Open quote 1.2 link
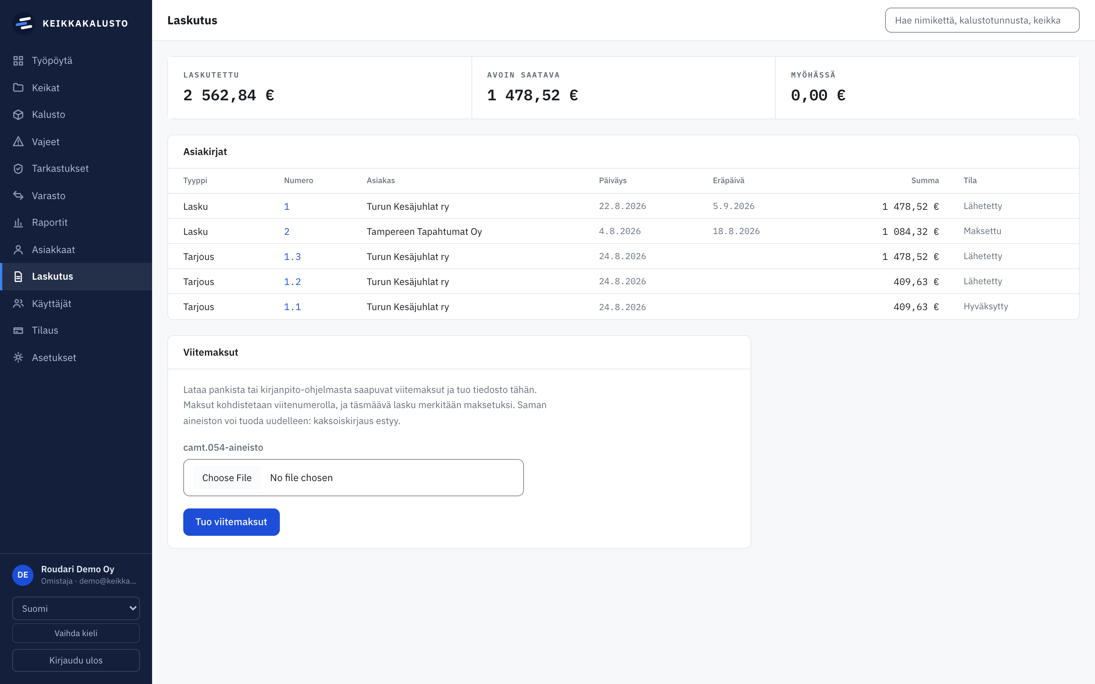Viewport: 1095px width, 684px height. click(x=292, y=282)
